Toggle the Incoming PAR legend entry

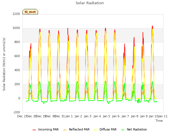click(46, 129)
